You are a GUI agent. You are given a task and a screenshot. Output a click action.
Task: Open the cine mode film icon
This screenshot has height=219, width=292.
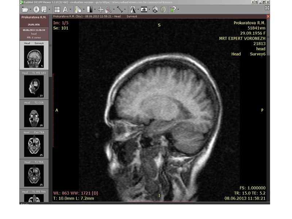click(144, 9)
